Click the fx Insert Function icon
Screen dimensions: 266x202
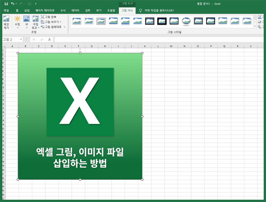pyautogui.click(x=49, y=39)
